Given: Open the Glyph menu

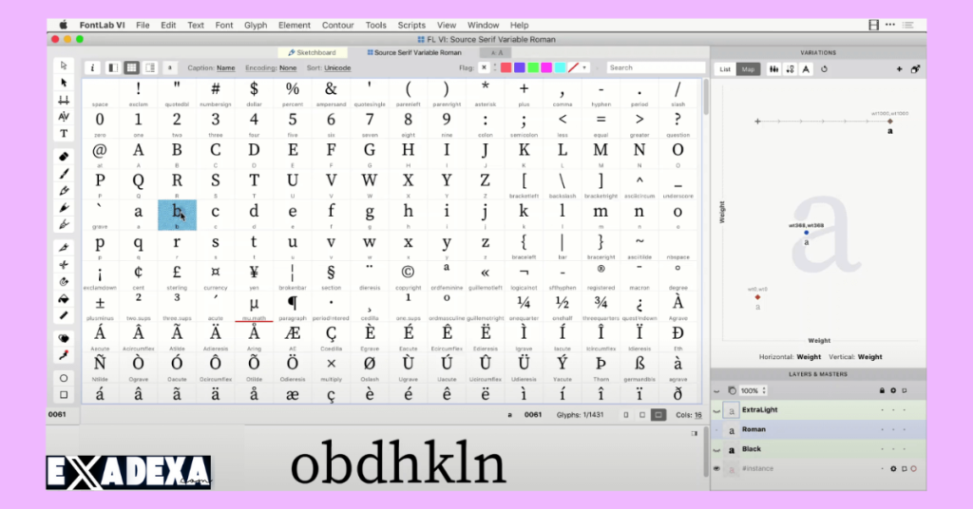Looking at the screenshot, I should pyautogui.click(x=255, y=26).
